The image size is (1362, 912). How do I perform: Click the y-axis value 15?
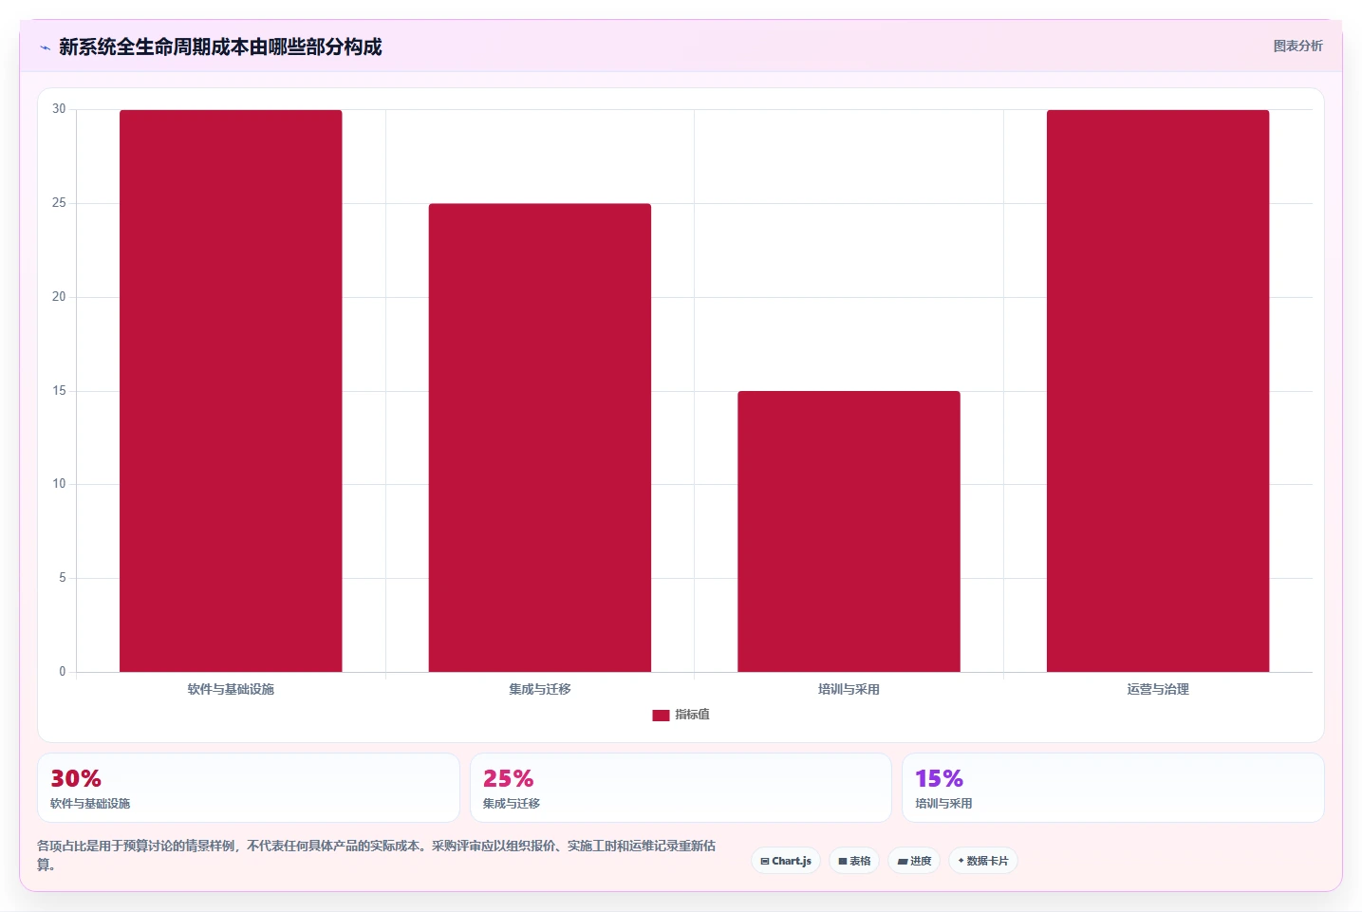(59, 391)
